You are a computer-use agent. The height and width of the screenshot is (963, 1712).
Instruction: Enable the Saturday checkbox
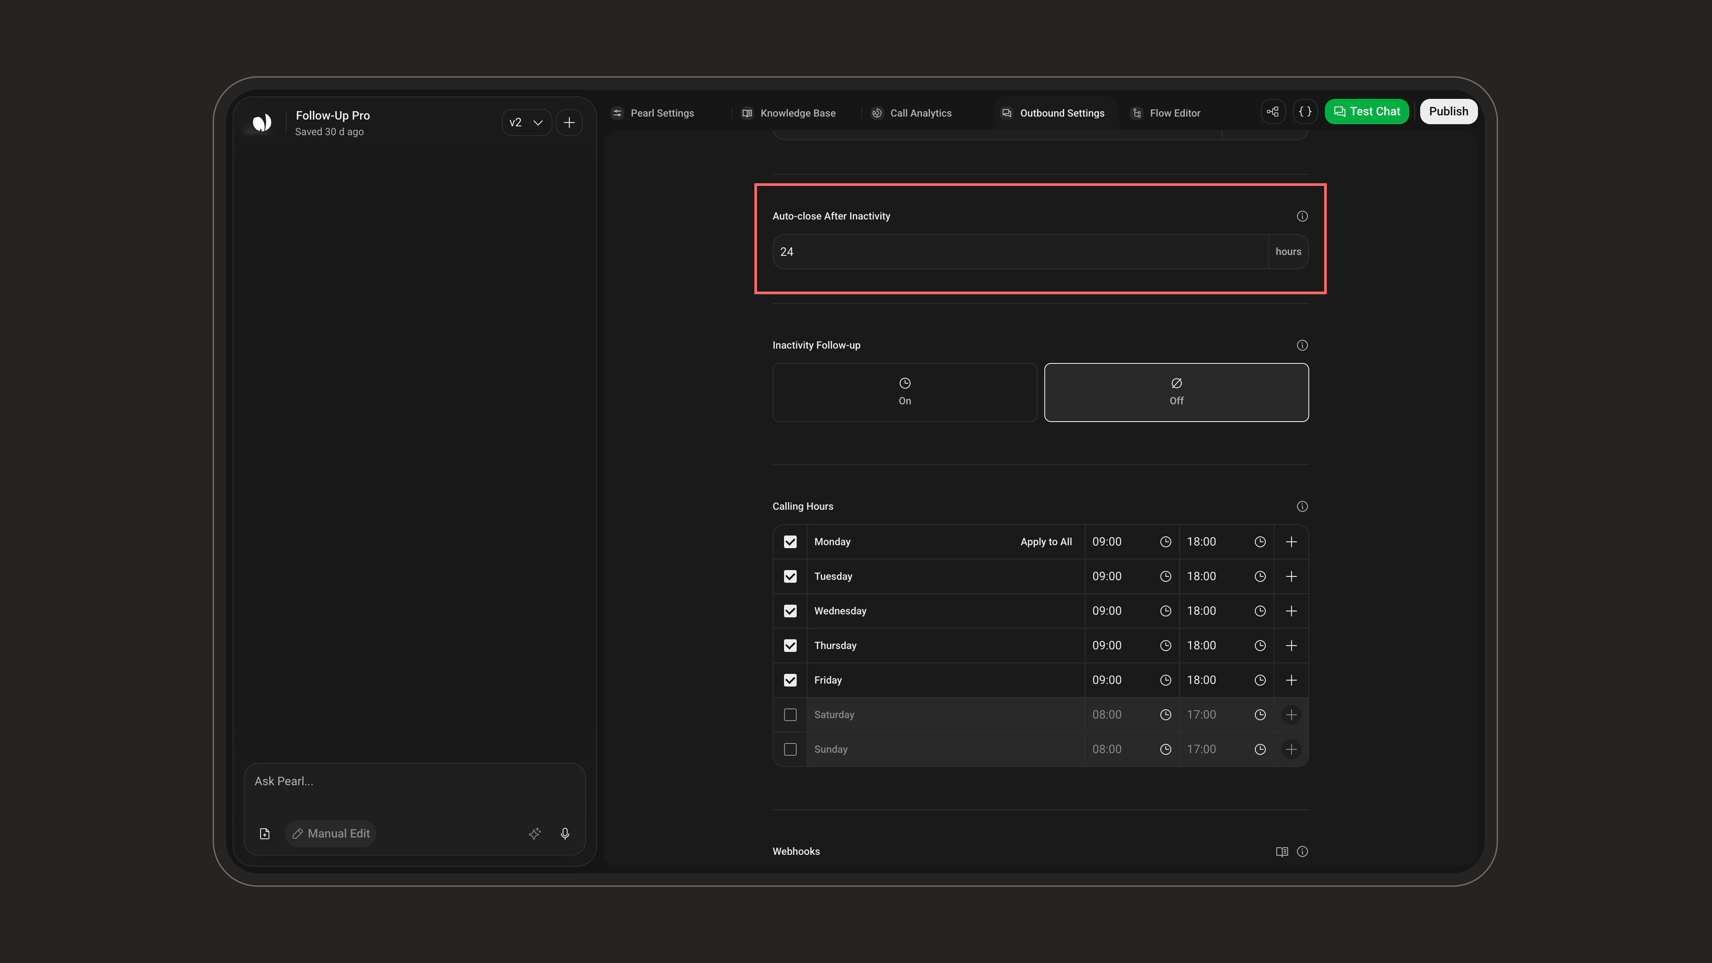pyautogui.click(x=790, y=715)
